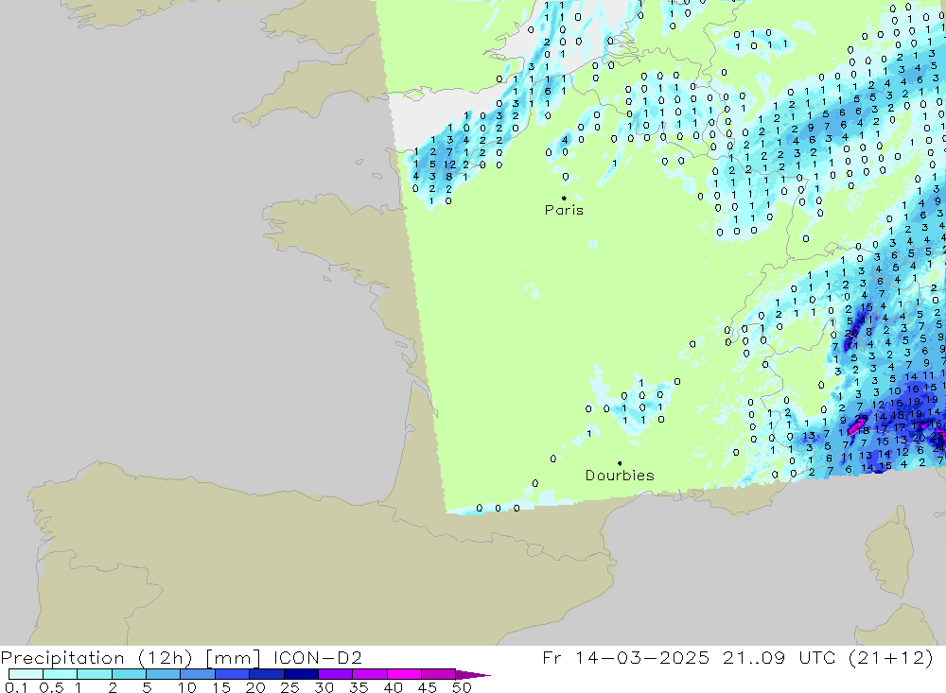Pick the legend swatch between 15 and 20
The height and width of the screenshot is (693, 946).
pyautogui.click(x=232, y=674)
